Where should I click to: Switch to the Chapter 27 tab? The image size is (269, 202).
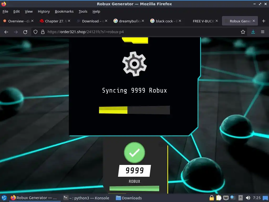55,21
